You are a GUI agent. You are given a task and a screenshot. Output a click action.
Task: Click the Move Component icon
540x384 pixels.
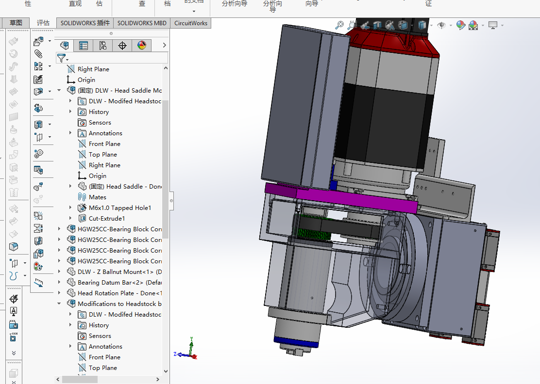coord(38,92)
